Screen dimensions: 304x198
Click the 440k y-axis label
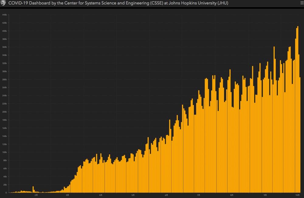click(5, 15)
